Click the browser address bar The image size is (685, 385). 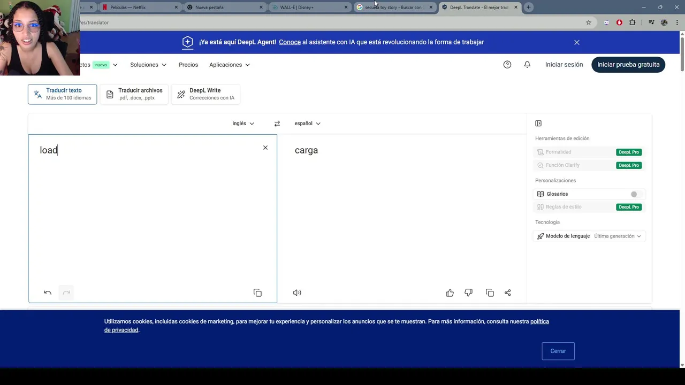pyautogui.click(x=332, y=22)
